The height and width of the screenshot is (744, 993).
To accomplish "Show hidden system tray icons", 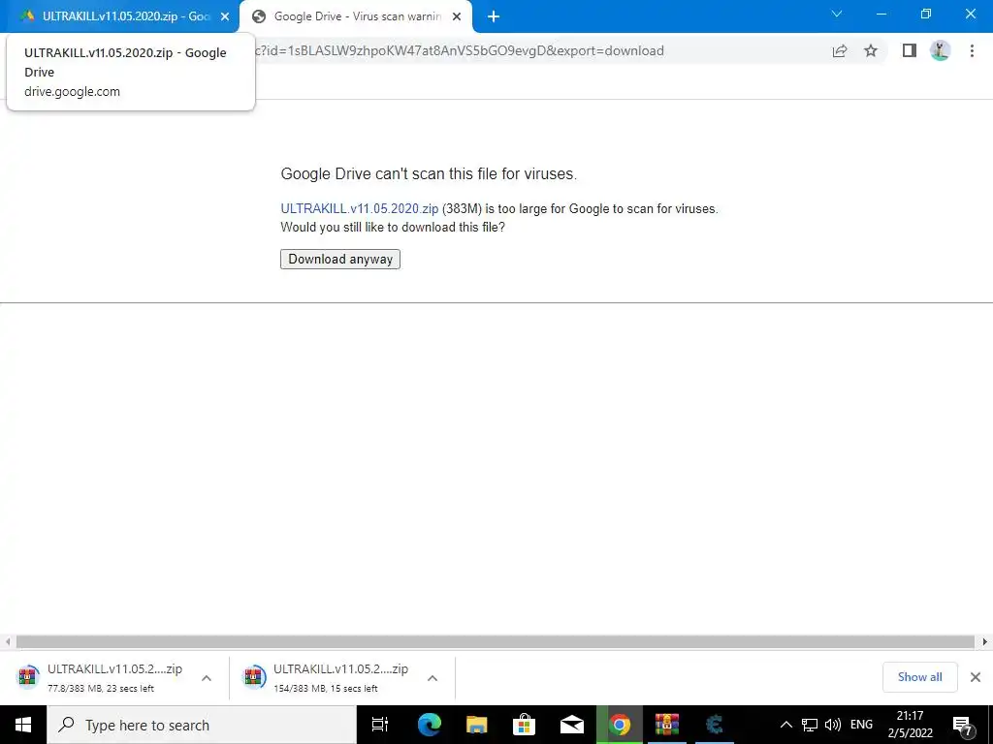I will tap(785, 725).
